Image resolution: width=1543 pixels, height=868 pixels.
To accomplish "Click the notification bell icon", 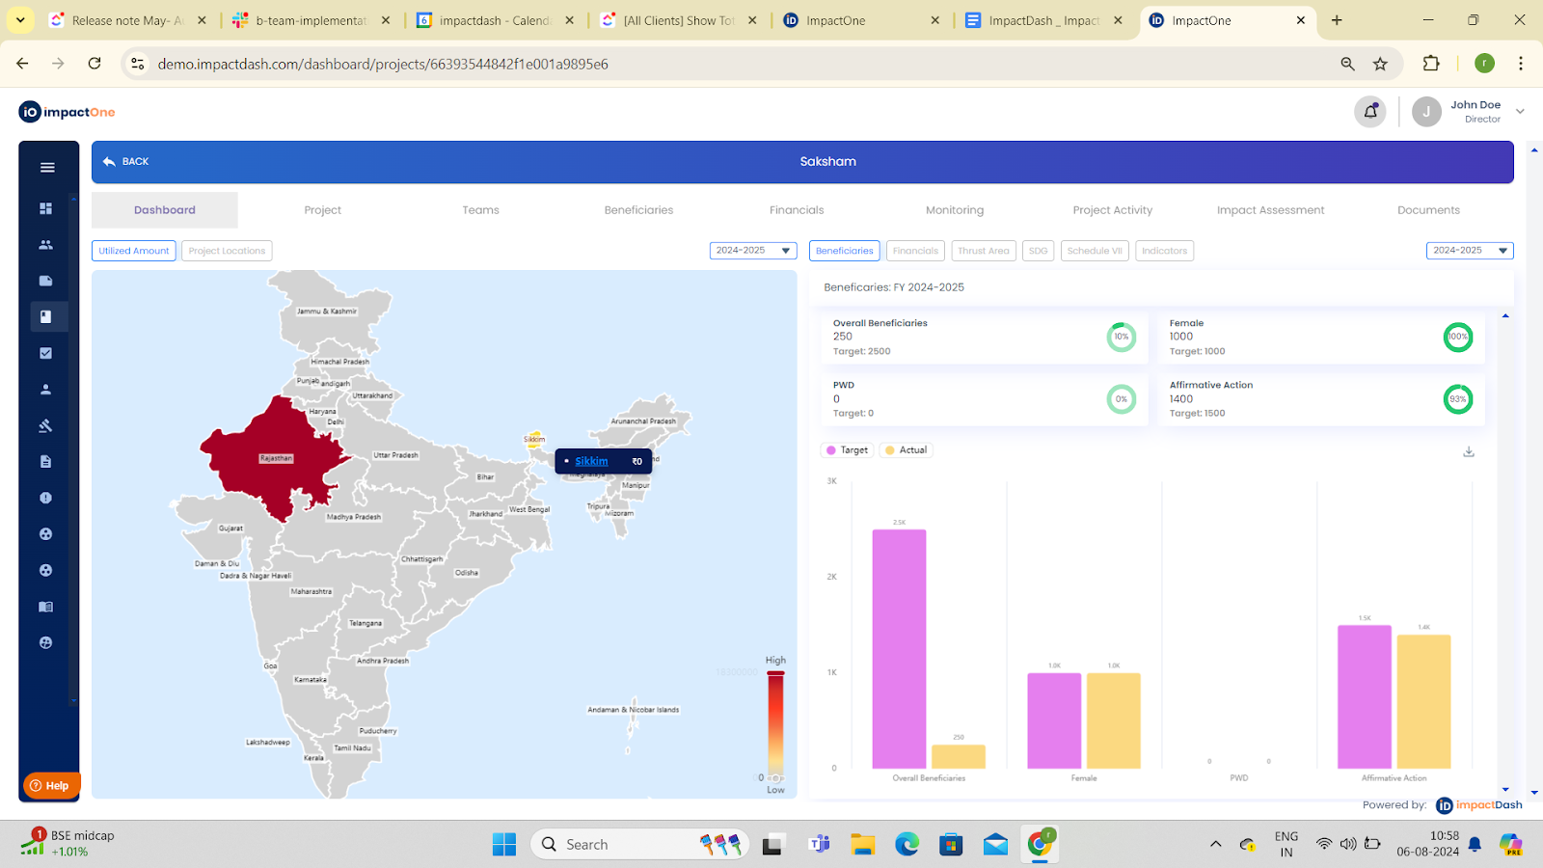I will click(x=1369, y=112).
